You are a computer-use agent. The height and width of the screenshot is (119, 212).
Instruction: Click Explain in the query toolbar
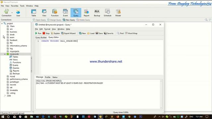[55, 33]
